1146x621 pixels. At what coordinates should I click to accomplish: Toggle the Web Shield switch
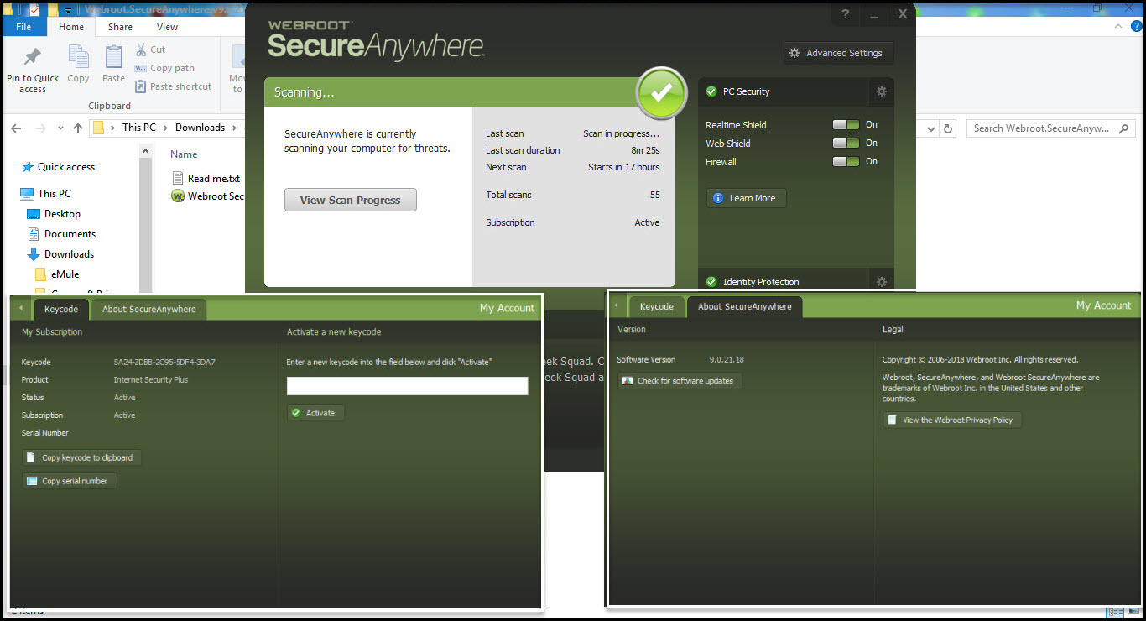click(846, 143)
